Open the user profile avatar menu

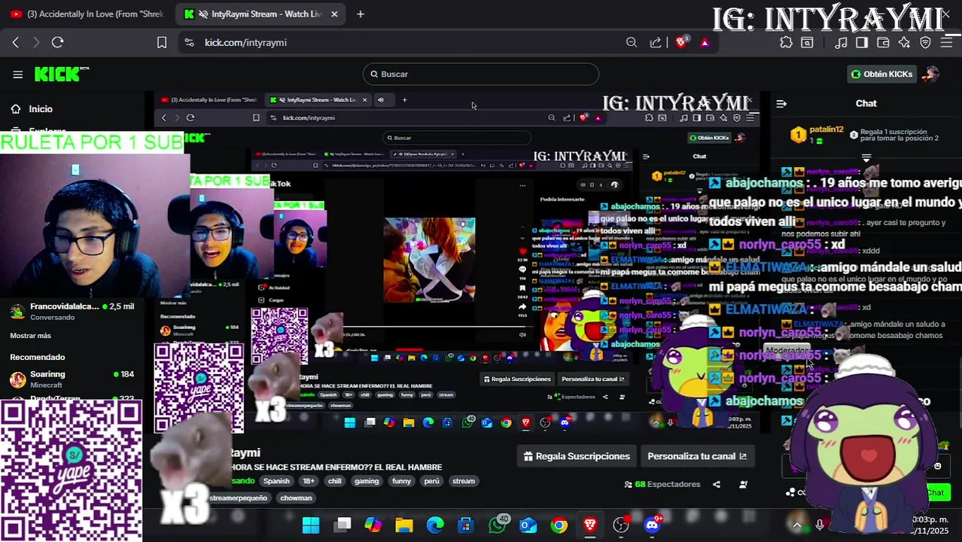(931, 74)
